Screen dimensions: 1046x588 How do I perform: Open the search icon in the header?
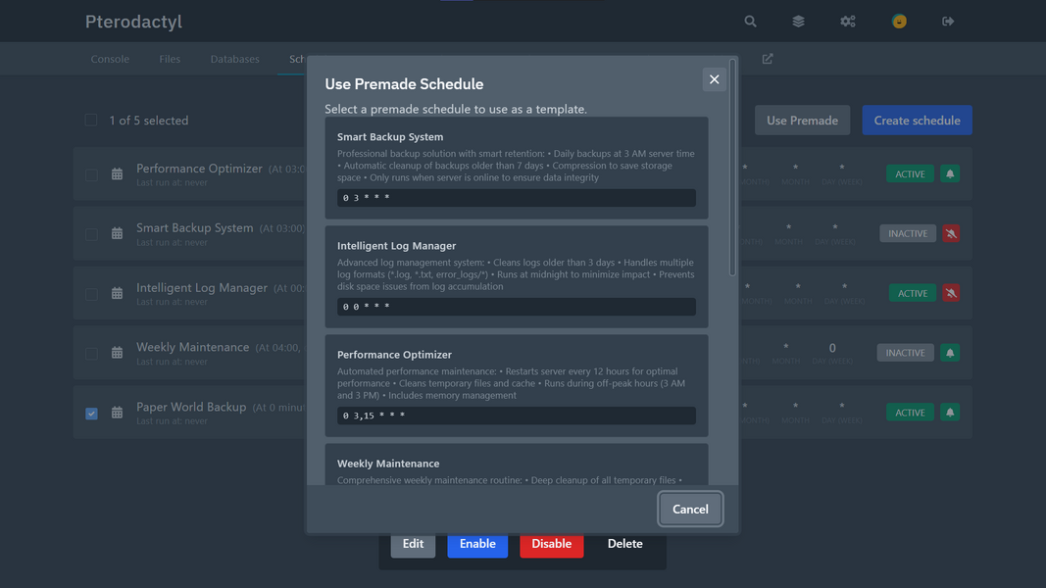point(750,22)
